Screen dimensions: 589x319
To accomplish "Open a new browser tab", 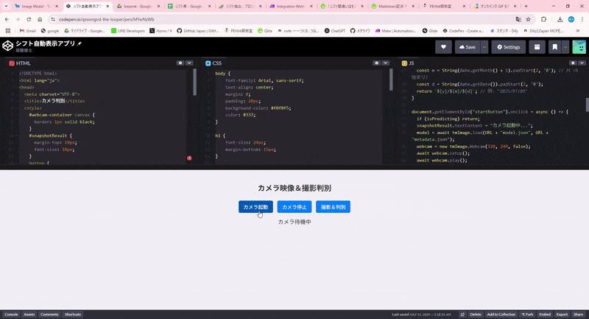I will pyautogui.click(x=526, y=7).
